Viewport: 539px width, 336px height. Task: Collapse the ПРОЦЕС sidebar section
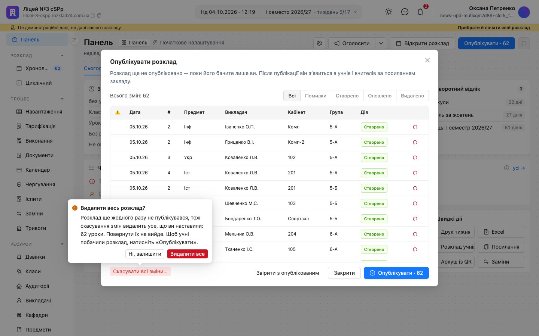point(62,99)
